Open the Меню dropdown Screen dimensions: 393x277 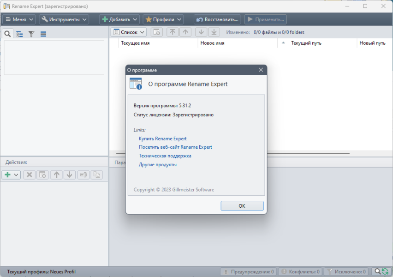click(19, 19)
